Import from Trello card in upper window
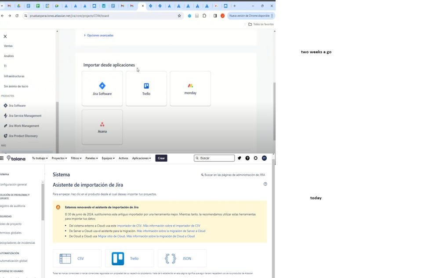Viewport: 439px width, 278px height. tap(146, 89)
